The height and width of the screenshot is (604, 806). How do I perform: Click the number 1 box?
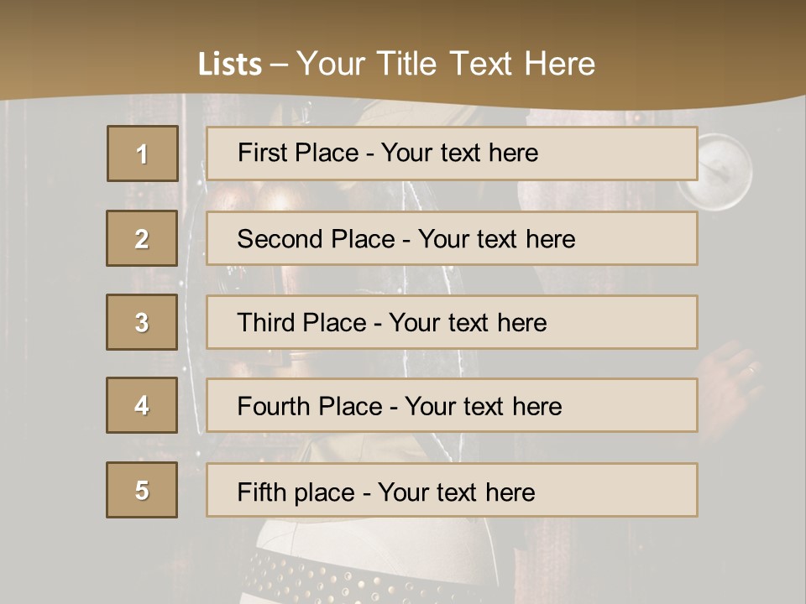[x=142, y=154]
